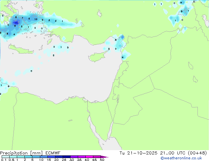
Task: Click the '(00+48)' forecast offset text
Action: (x=197, y=153)
